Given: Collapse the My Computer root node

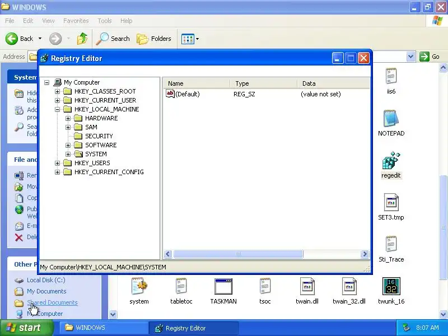Looking at the screenshot, I should 47,82.
